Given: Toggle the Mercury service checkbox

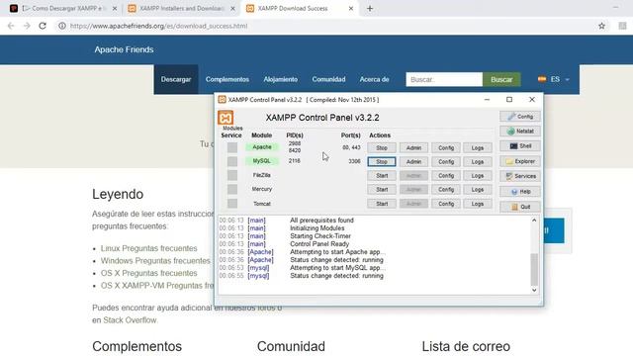Looking at the screenshot, I should [232, 189].
